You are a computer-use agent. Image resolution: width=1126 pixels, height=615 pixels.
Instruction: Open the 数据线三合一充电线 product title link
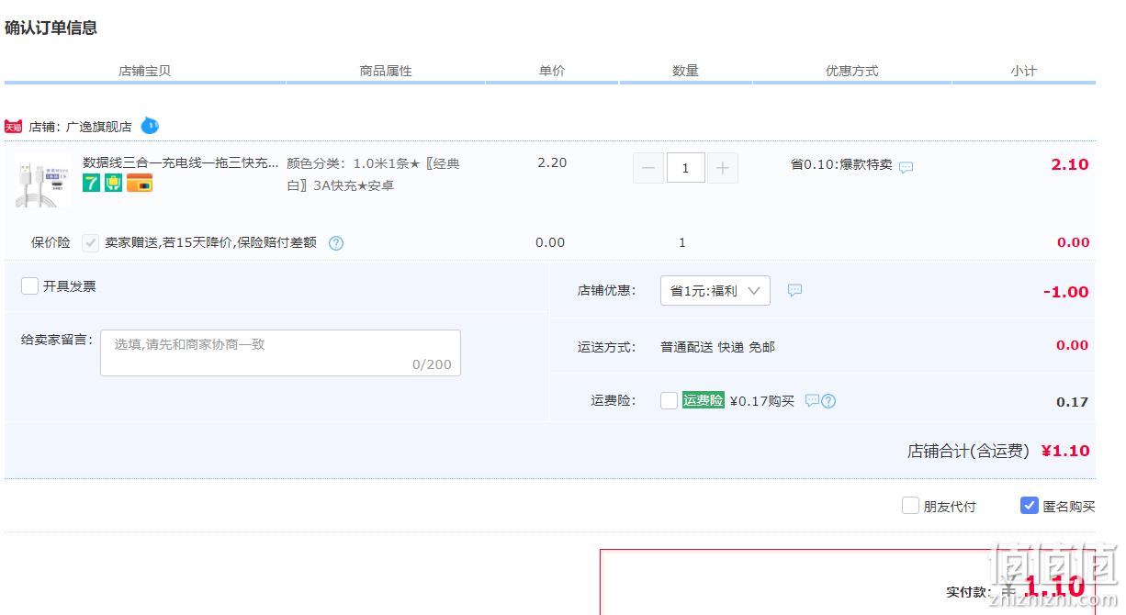pyautogui.click(x=181, y=162)
